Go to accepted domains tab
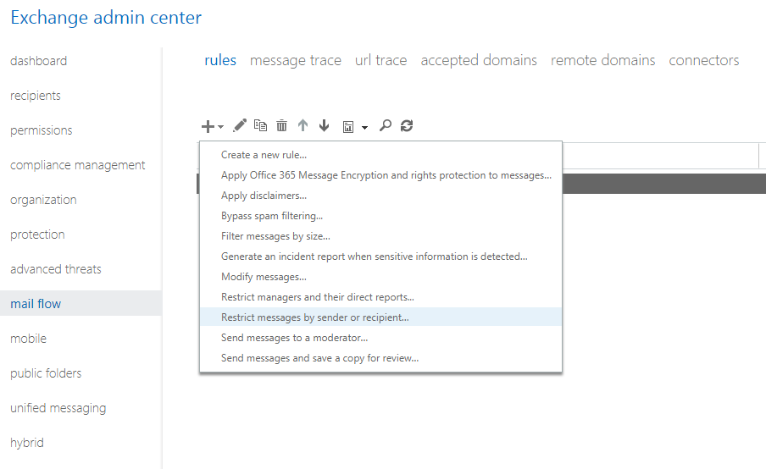 coord(479,60)
